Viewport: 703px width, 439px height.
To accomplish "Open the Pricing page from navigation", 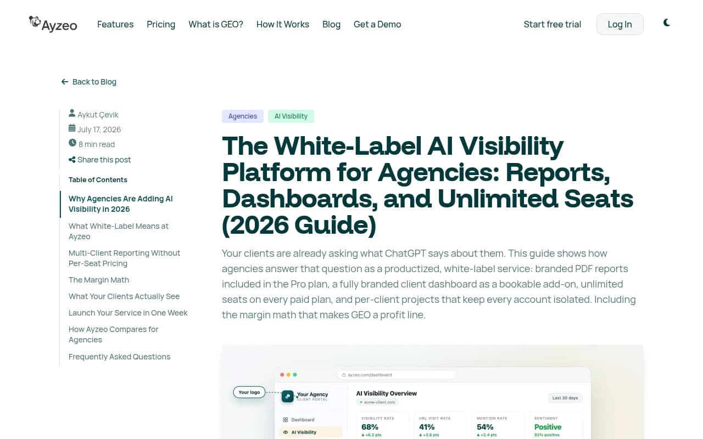I will pyautogui.click(x=161, y=24).
